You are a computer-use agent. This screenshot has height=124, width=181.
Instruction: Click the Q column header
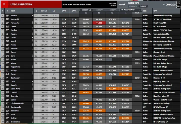(x=36, y=11)
